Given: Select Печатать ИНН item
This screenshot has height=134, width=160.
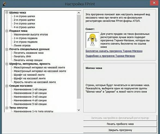Looking at the screenshot, I should (x=22, y=56).
